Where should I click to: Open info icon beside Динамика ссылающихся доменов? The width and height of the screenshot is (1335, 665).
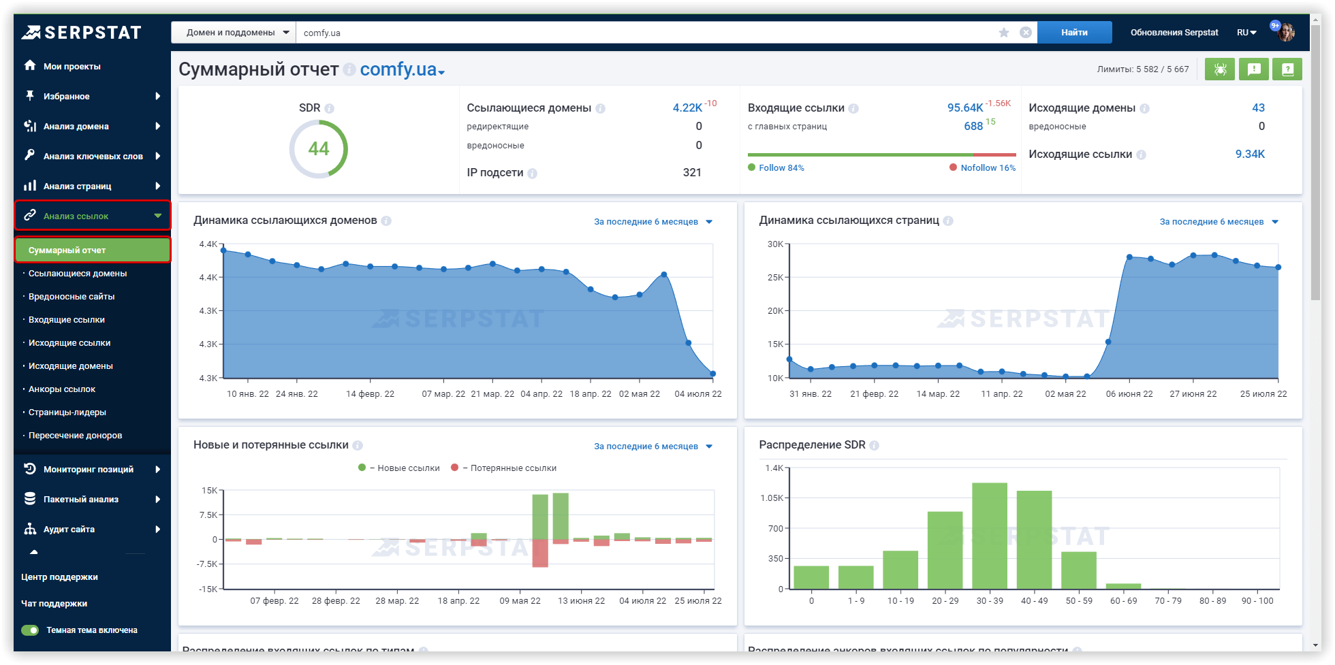pos(386,221)
